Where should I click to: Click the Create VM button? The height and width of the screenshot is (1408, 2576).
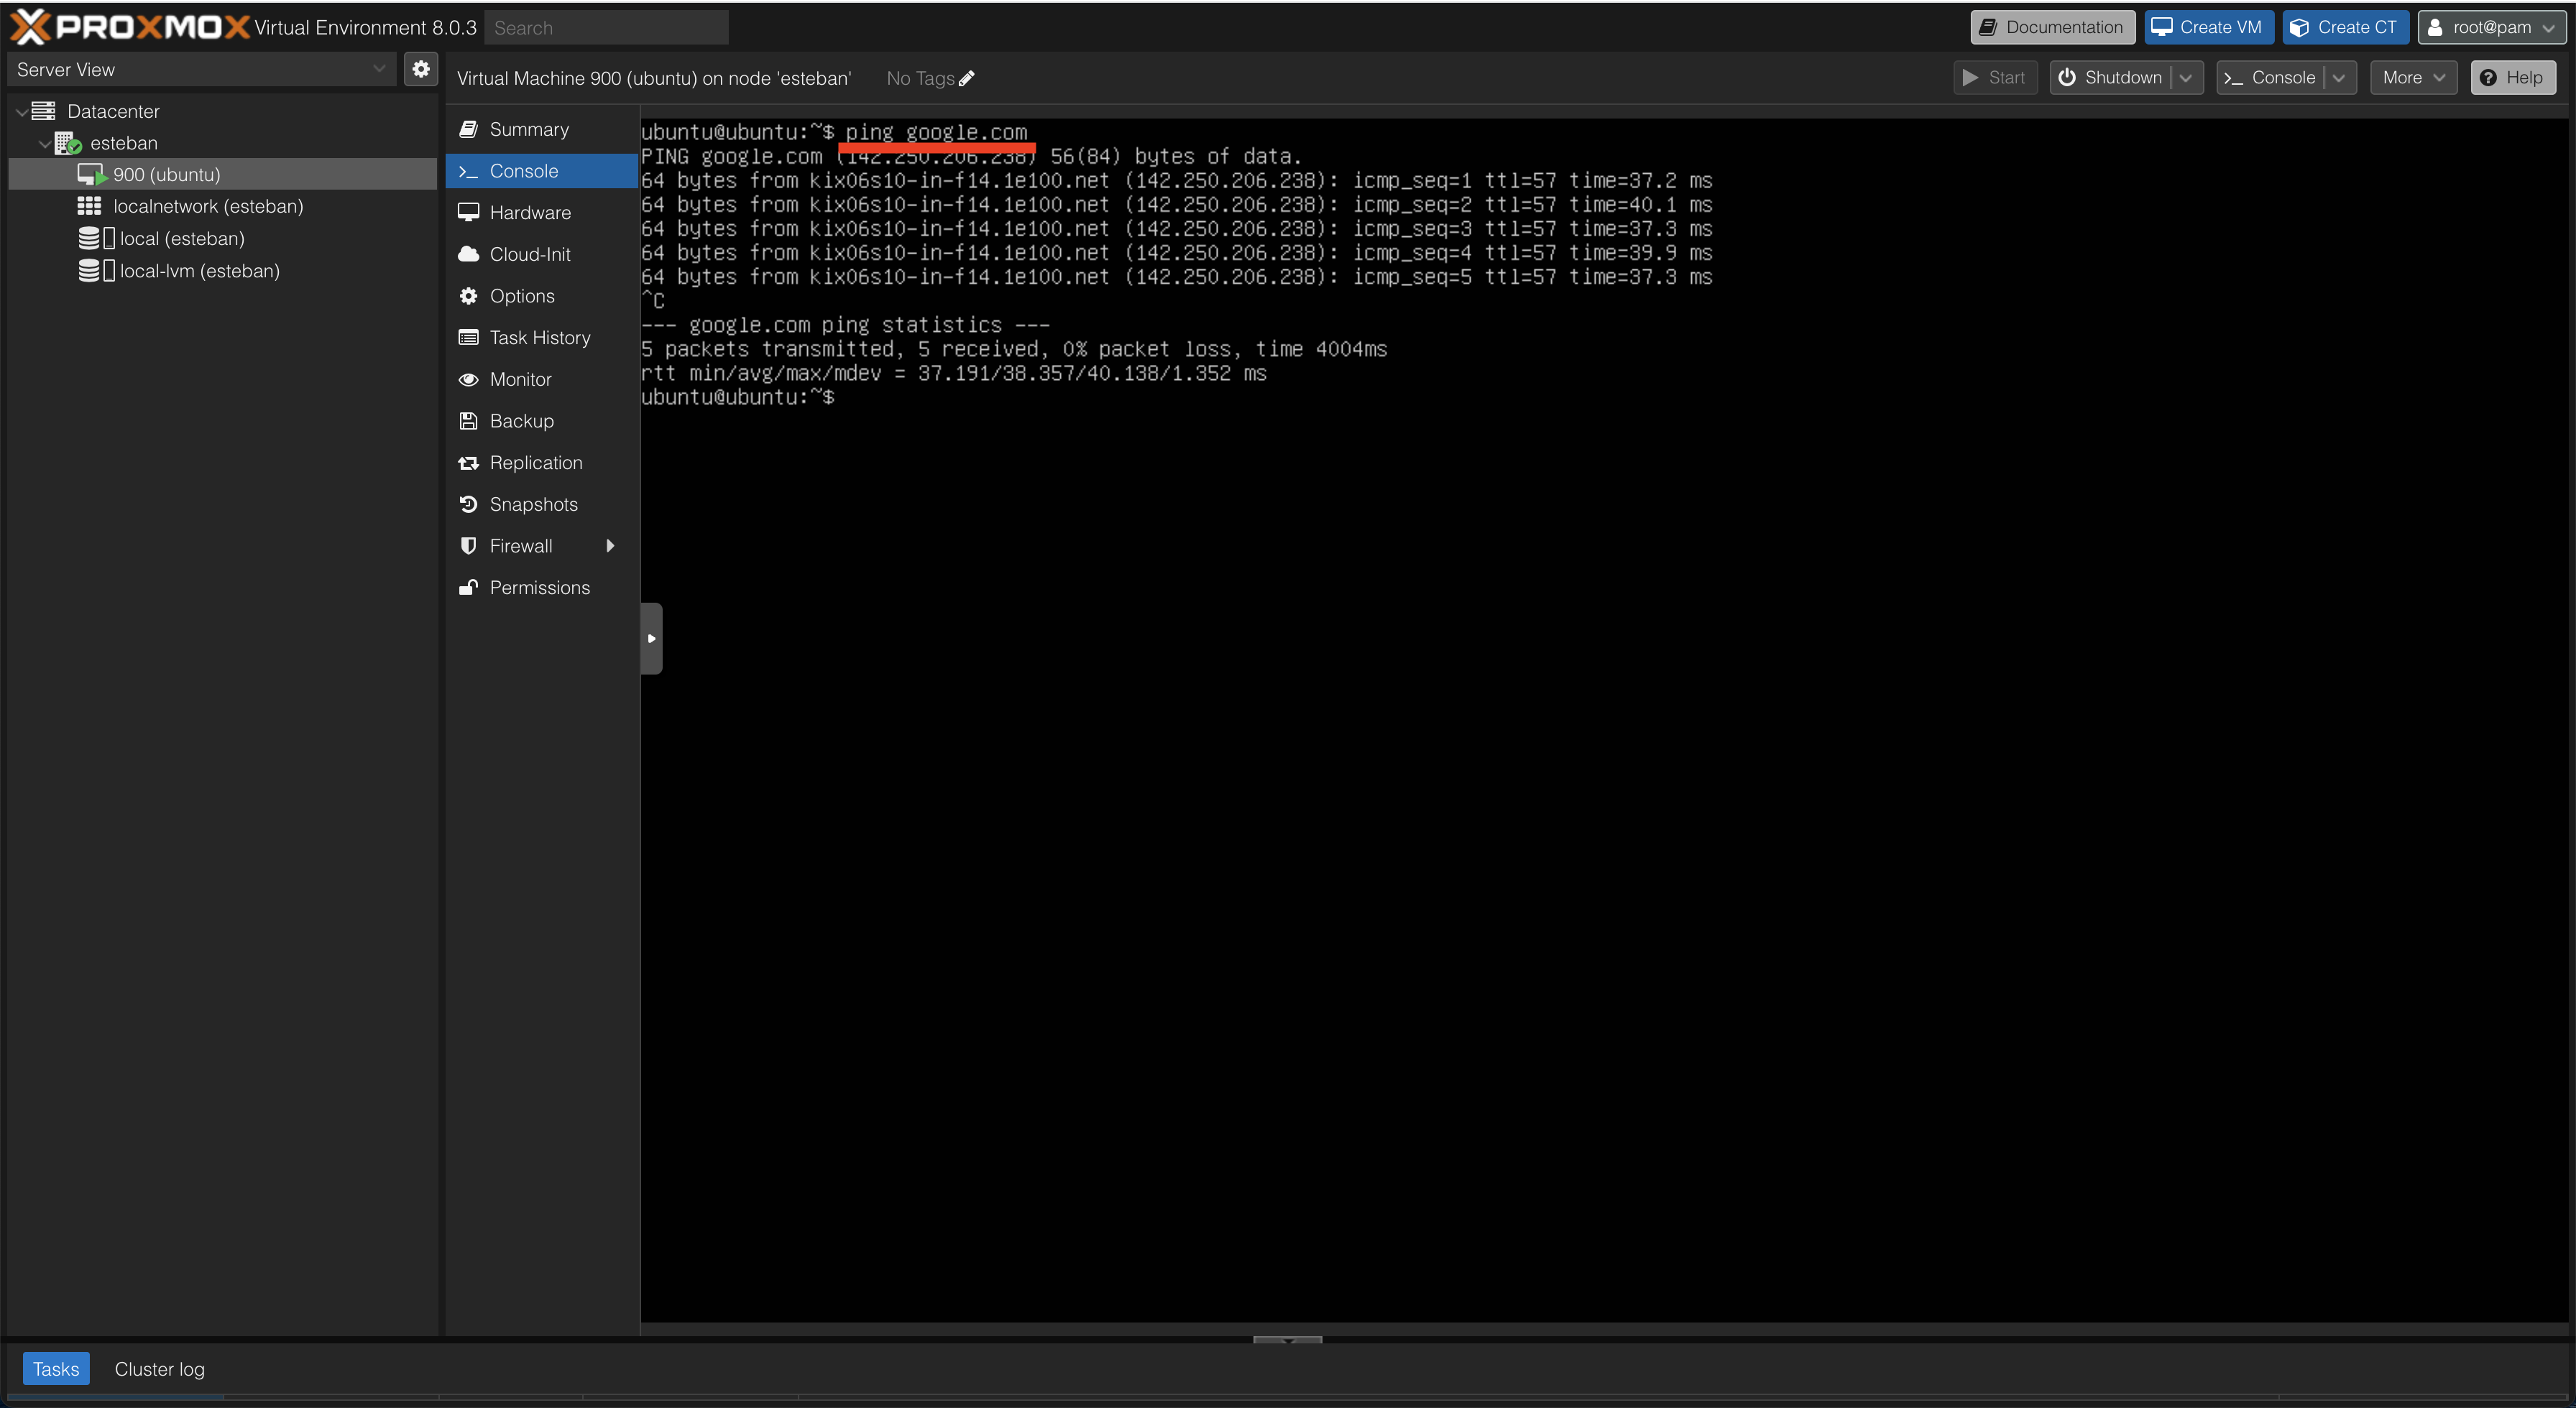2208,28
